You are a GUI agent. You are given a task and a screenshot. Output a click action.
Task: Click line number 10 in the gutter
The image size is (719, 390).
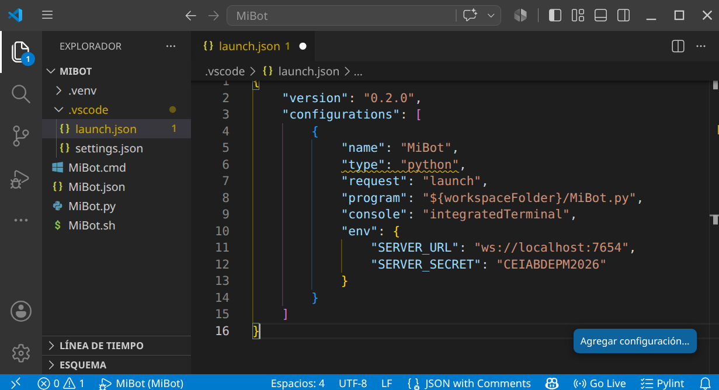click(222, 231)
